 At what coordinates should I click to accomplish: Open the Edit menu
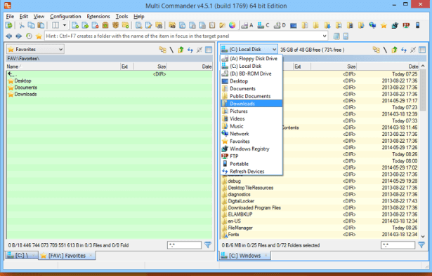(24, 17)
